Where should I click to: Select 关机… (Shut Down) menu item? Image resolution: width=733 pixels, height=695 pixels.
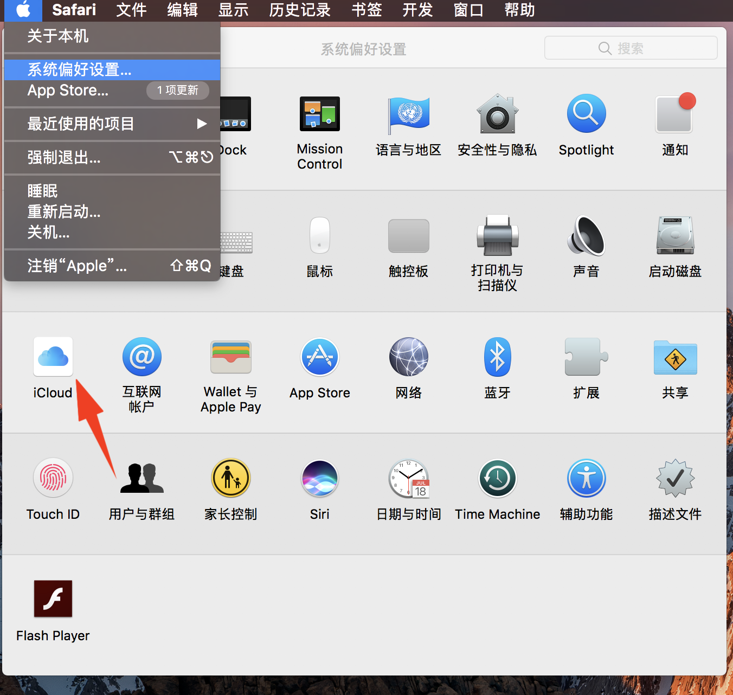coord(112,233)
